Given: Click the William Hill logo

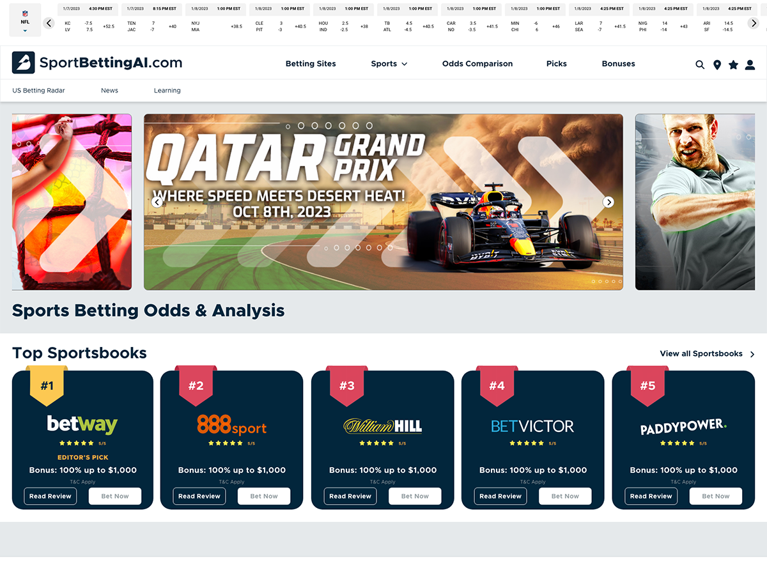Looking at the screenshot, I should 382,426.
